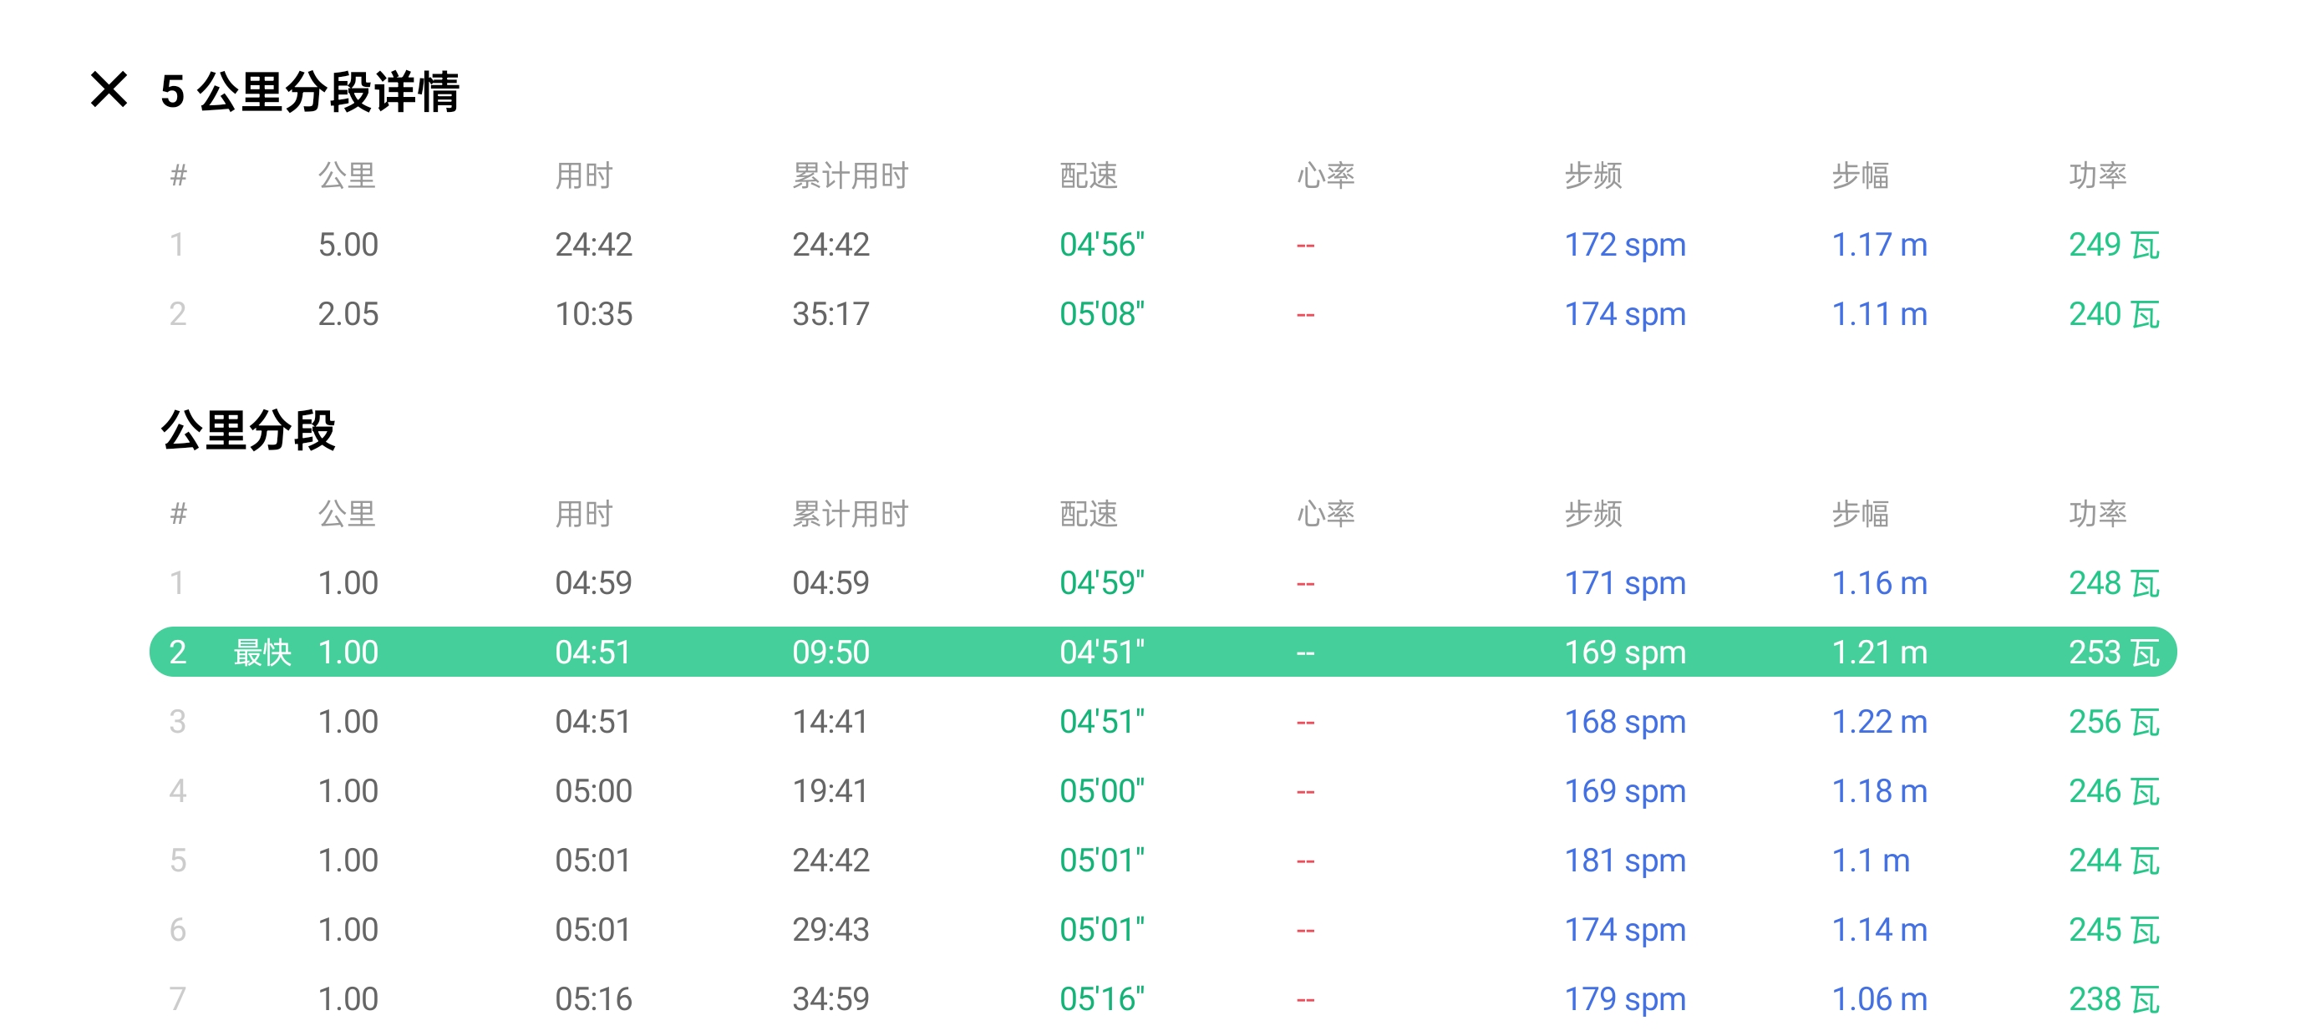Click the 配速 column header in the top table

click(1088, 175)
